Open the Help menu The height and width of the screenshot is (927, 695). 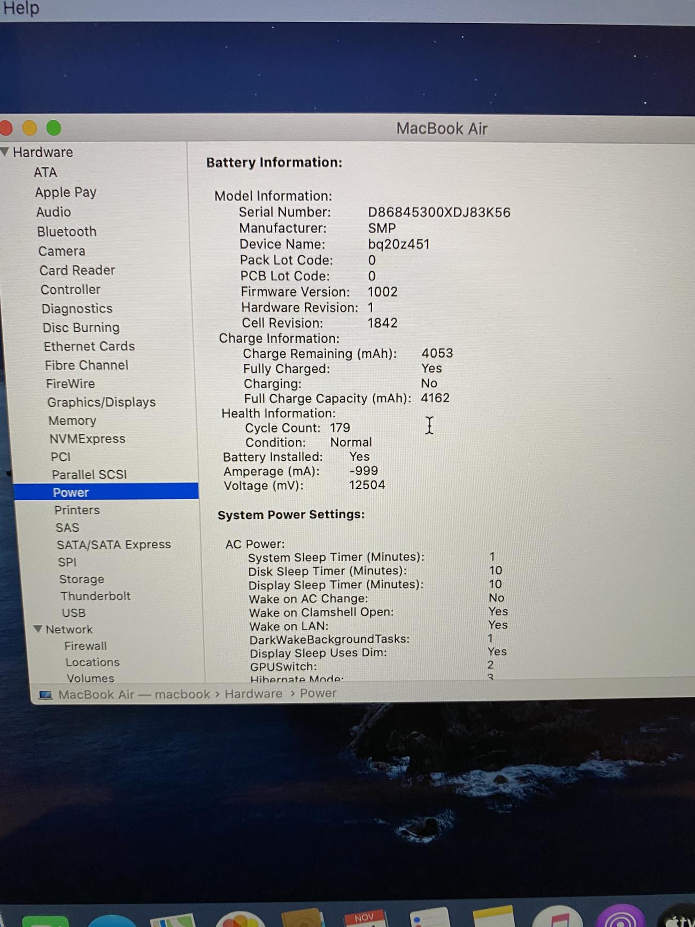coord(21,8)
